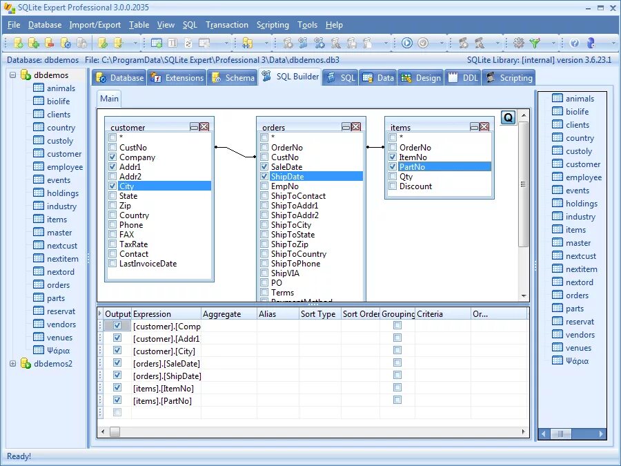This screenshot has width=621, height=466.
Task: Toggle Output checkbox for [customer].[City] row
Action: (117, 350)
